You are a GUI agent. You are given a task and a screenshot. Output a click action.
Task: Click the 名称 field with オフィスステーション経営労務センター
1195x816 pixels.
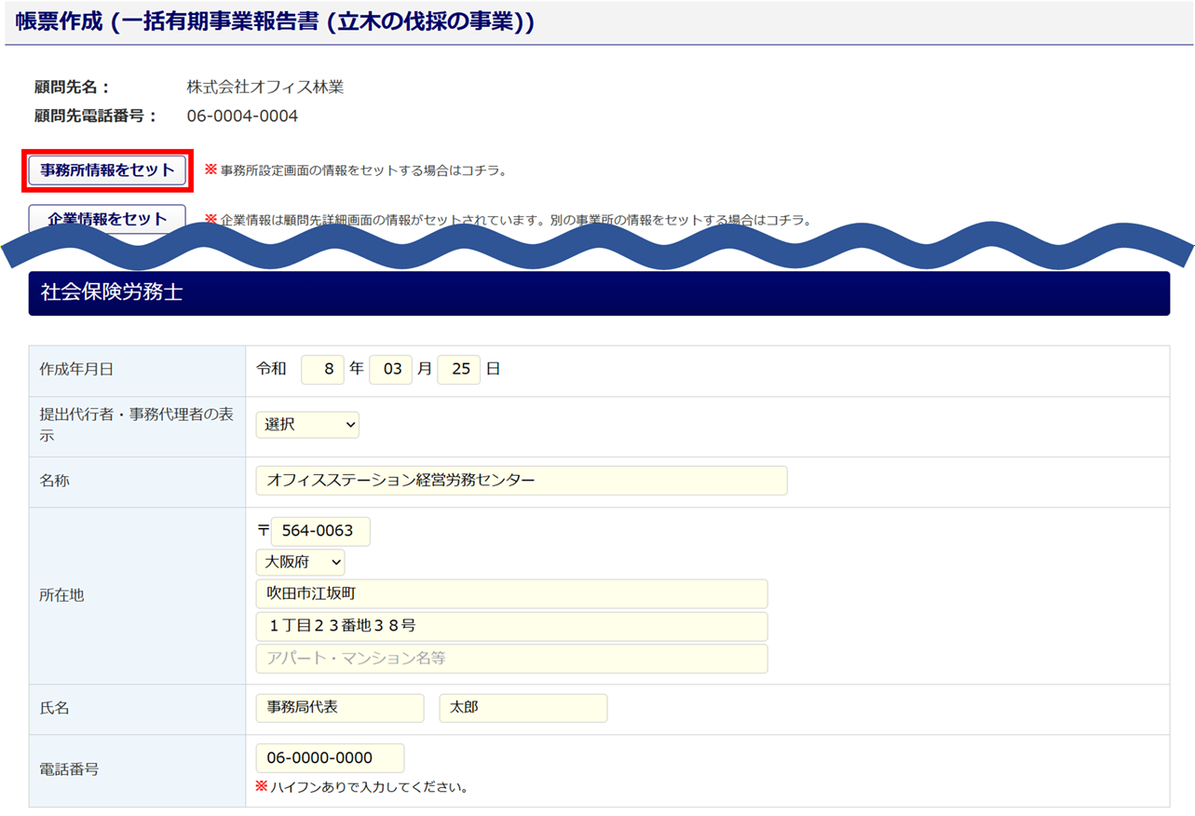tap(521, 481)
